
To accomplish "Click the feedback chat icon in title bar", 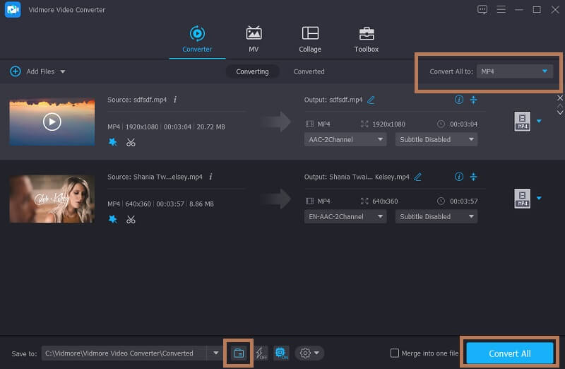I will 482,9.
